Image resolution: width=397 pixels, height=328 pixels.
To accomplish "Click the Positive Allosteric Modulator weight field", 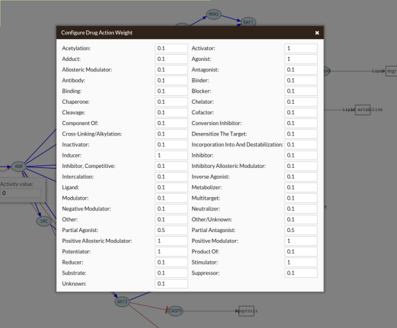I will coord(171,241).
